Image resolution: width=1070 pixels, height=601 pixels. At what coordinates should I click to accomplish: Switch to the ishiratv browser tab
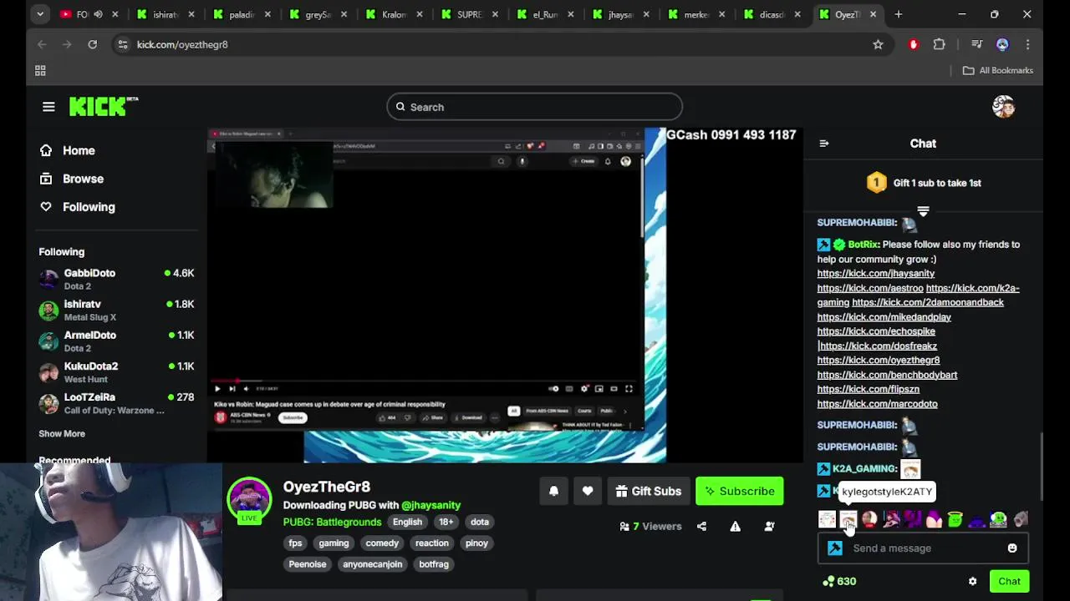tap(166, 14)
